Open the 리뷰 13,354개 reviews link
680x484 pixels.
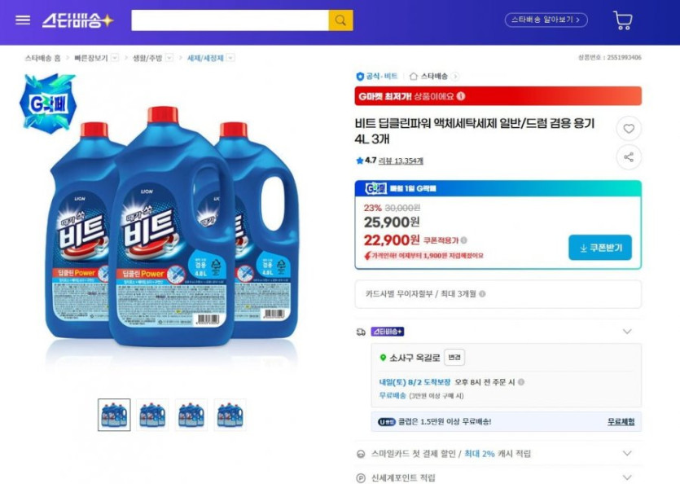point(402,161)
